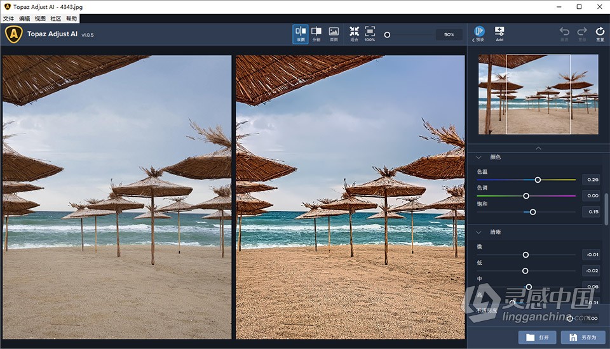
Task: Click the Add adjustment icon
Action: 499,34
